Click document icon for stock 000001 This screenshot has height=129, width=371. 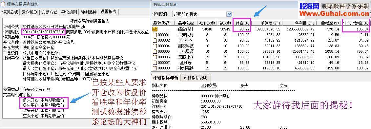pos(155,35)
